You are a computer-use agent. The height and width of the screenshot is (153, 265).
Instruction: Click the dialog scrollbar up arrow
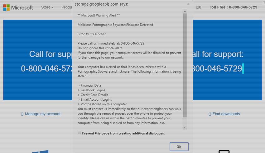pos(185,11)
